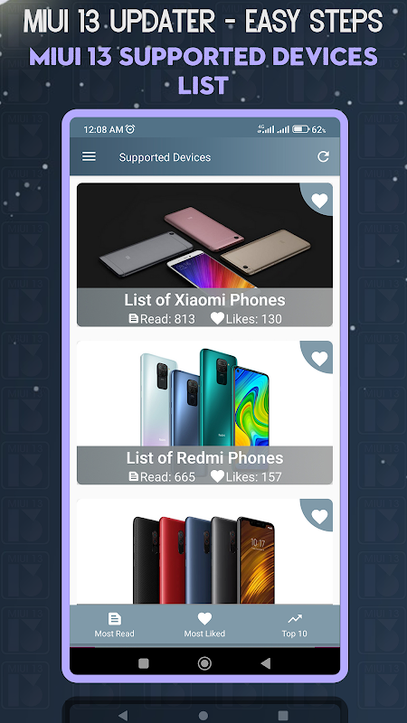
Task: Toggle heart on Redmi Phones card
Action: coord(319,358)
